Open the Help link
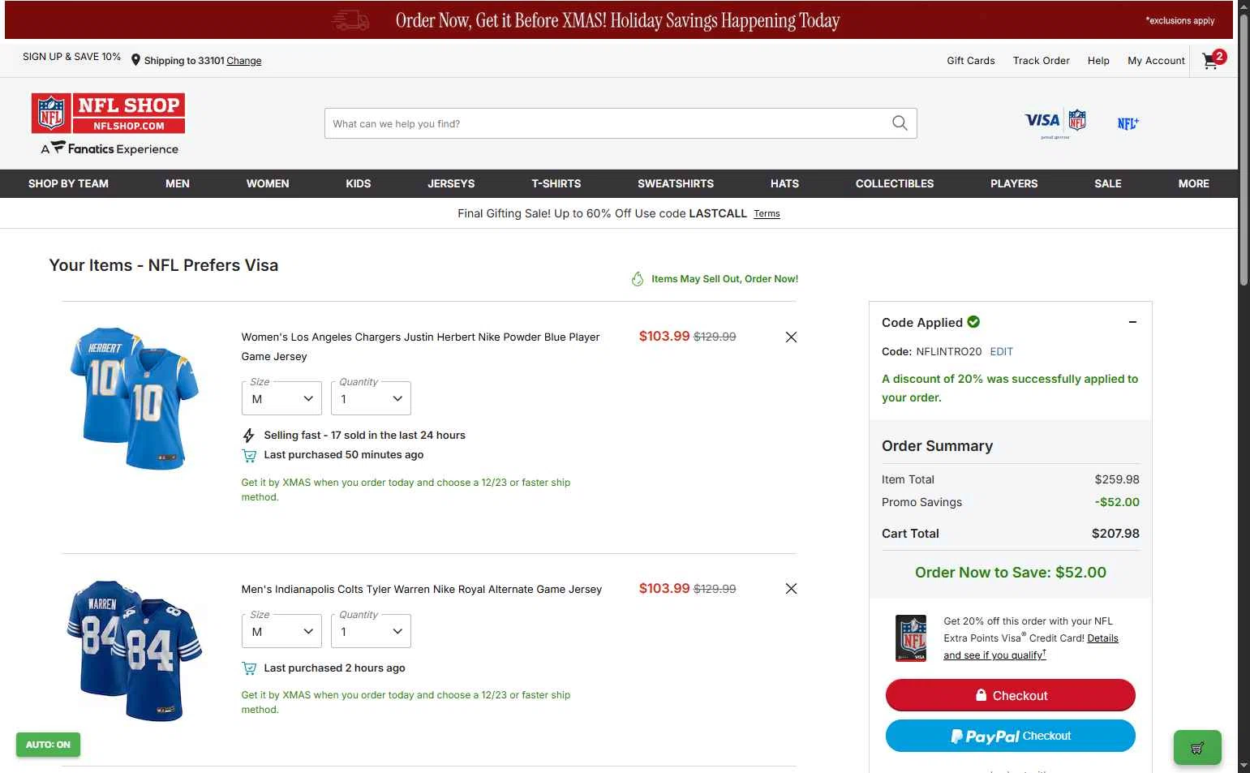 click(x=1098, y=61)
